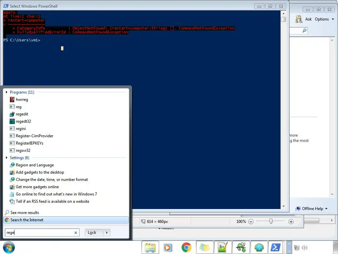338x254 pixels.
Task: Open Windows Media Player from taskbar
Action: coord(168,247)
